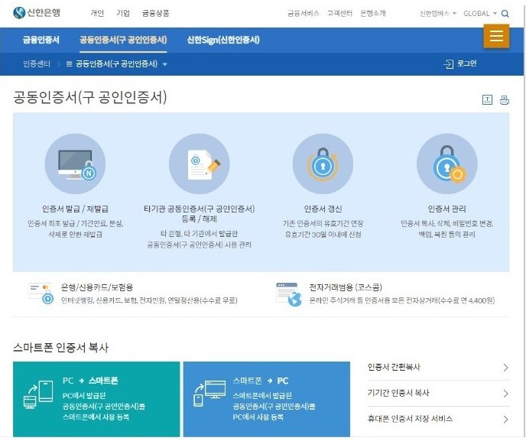
Task: Click the 휴대폰 인증서 저장 서비스 link text
Action: click(x=410, y=419)
